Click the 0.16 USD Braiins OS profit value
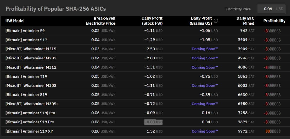This screenshot has height=139, width=290. 210,113
